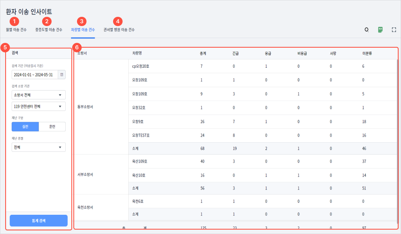This screenshot has height=234, width=401.
Task: Select the 차량별 이송 건수 tab
Action: click(x=83, y=30)
